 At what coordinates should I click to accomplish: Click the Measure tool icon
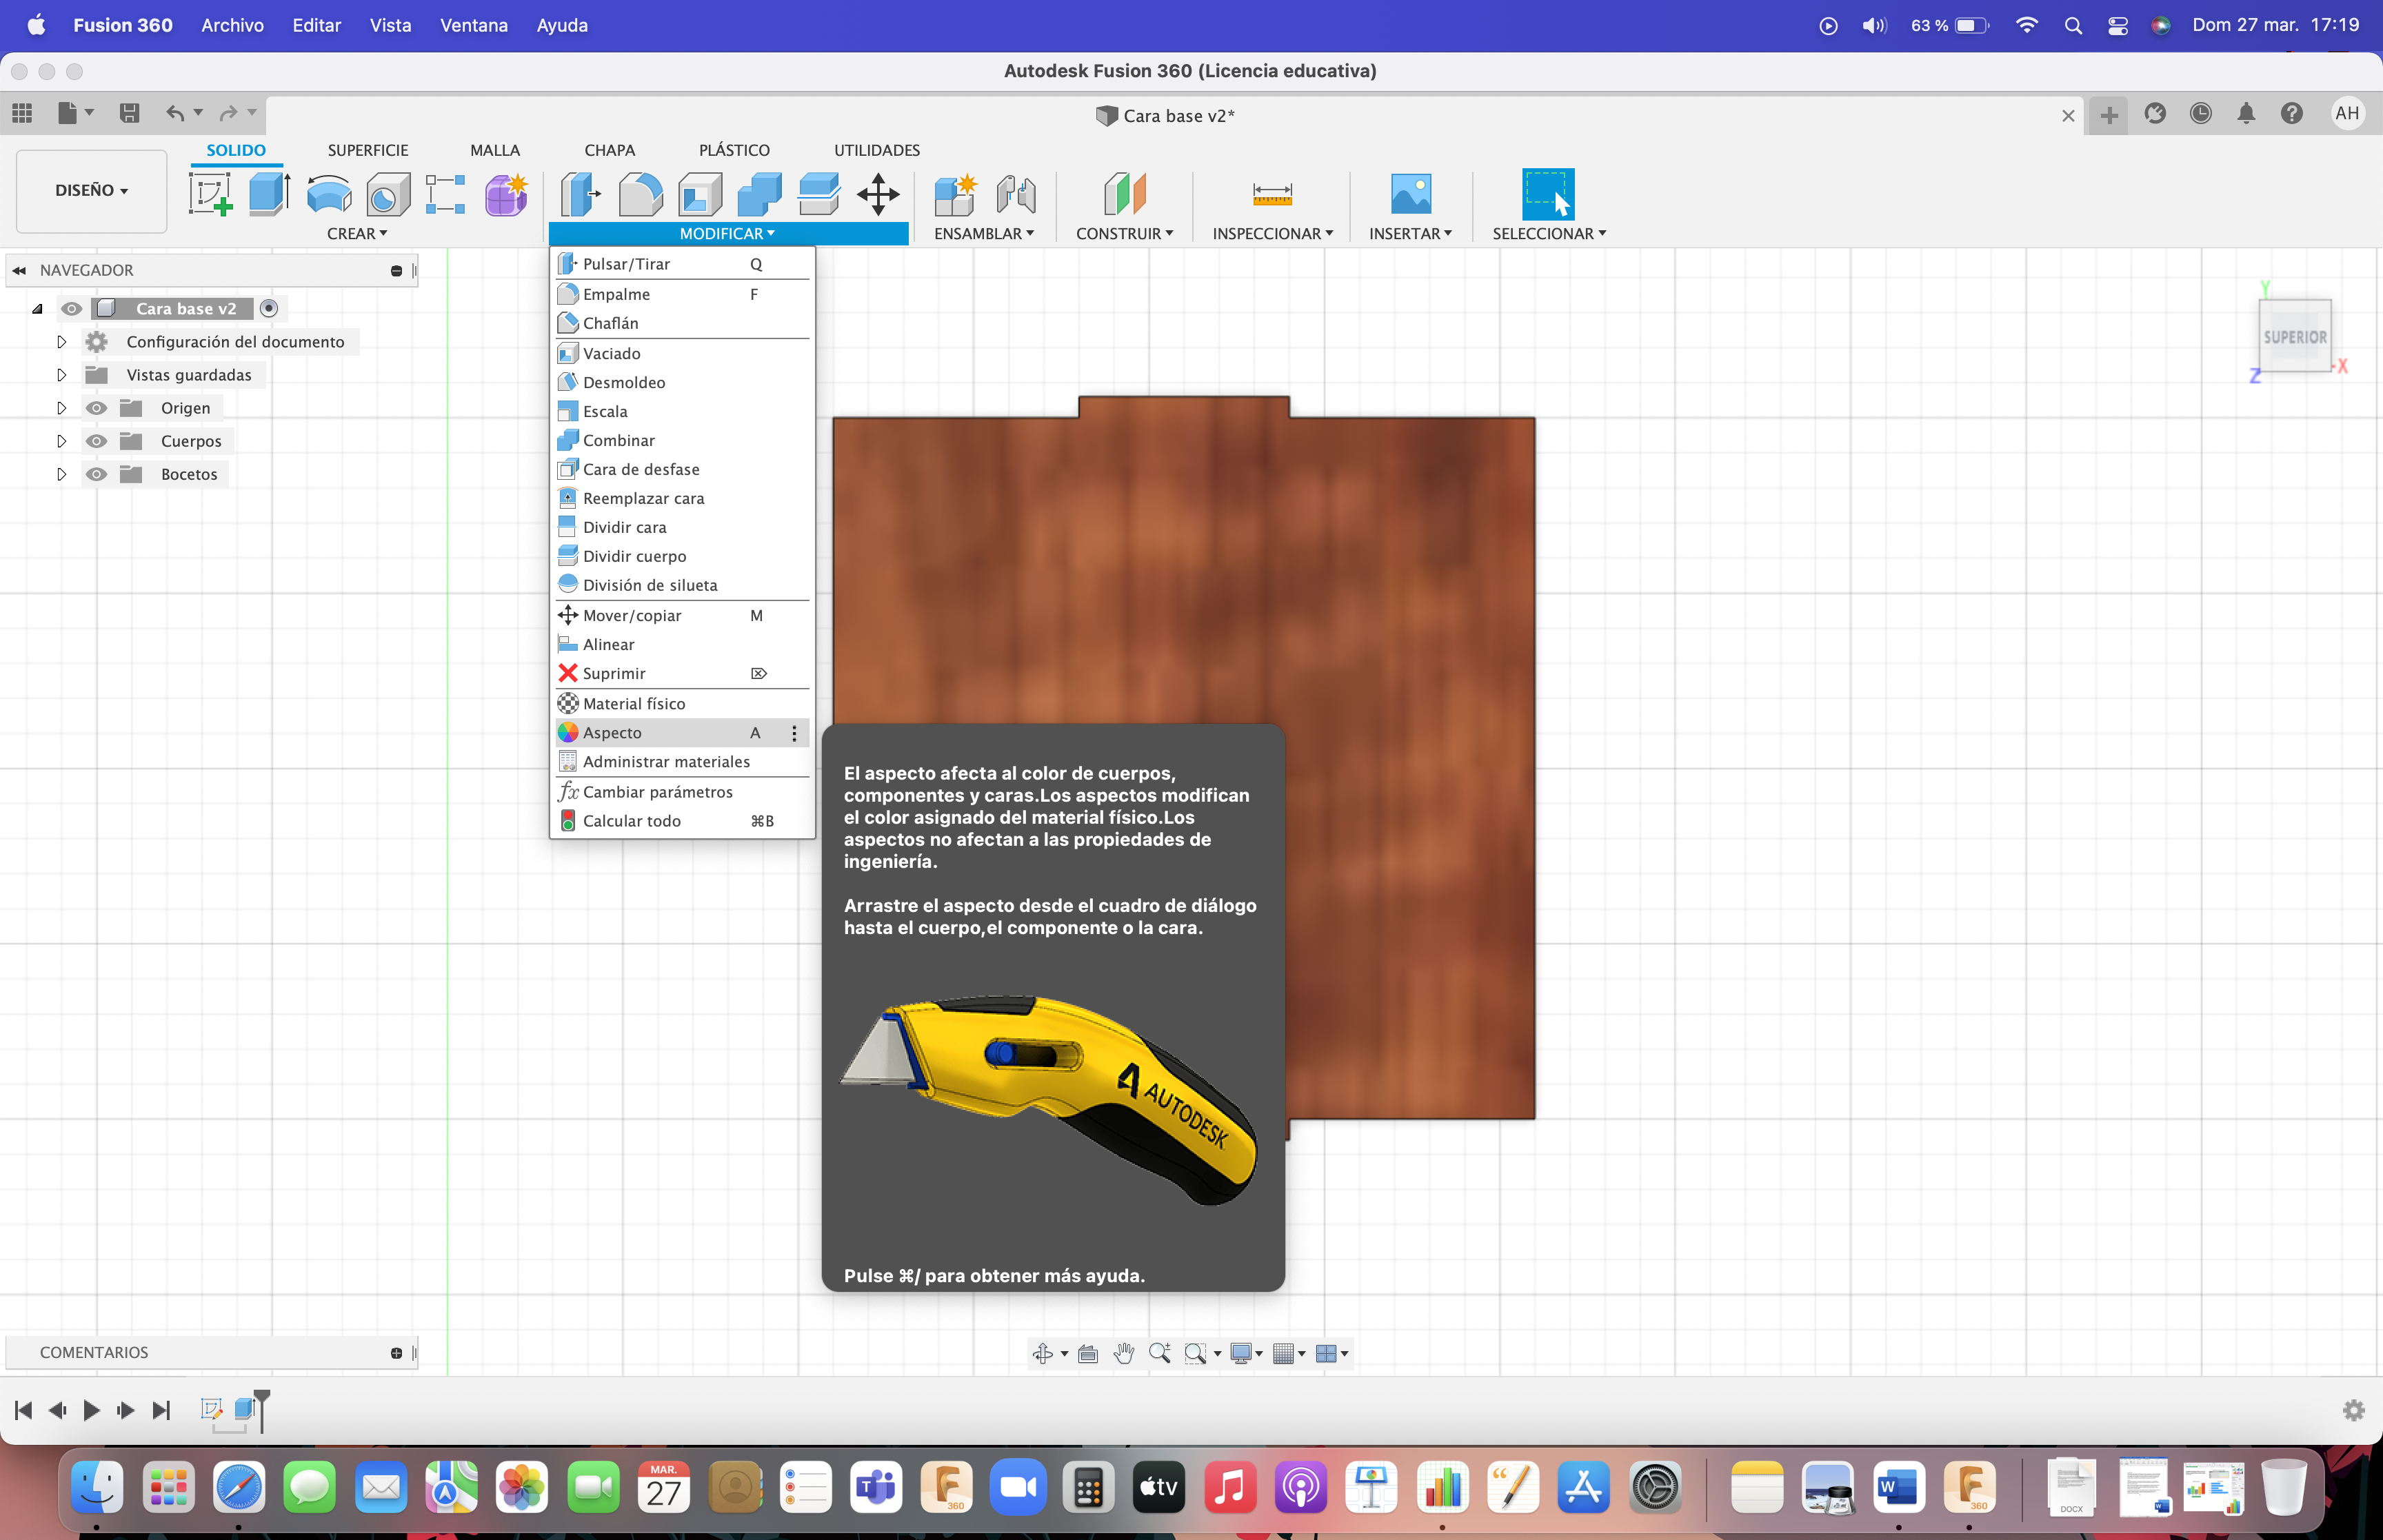click(1272, 193)
